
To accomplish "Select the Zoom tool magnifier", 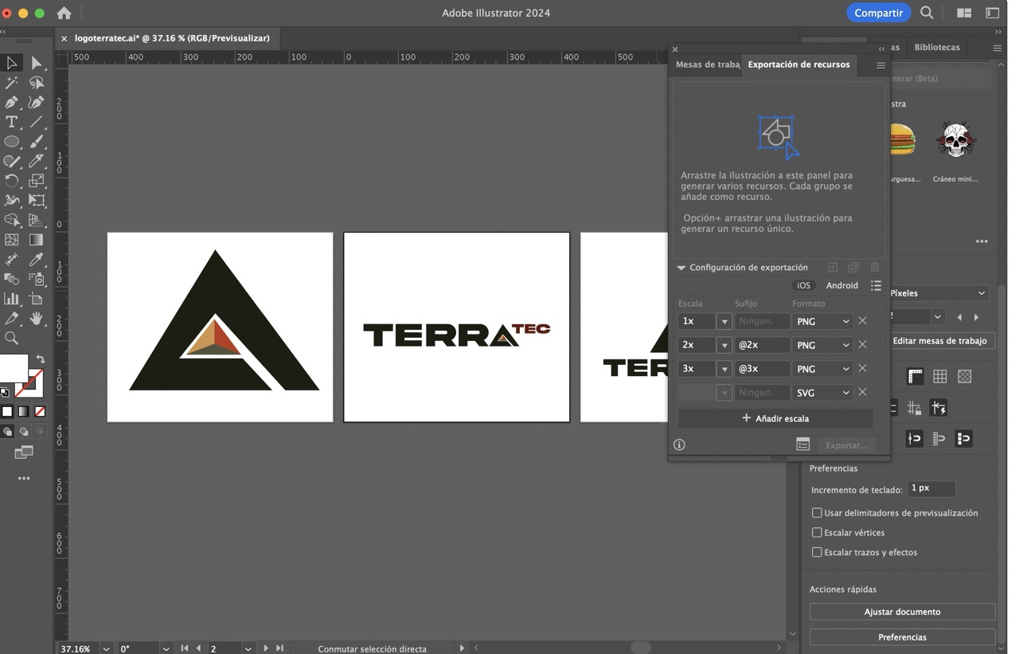I will point(12,338).
